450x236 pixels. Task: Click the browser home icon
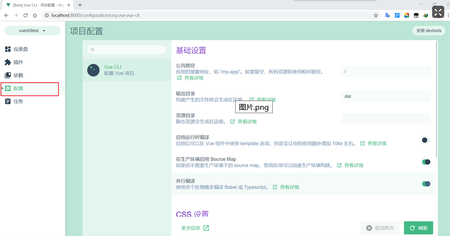[35, 15]
